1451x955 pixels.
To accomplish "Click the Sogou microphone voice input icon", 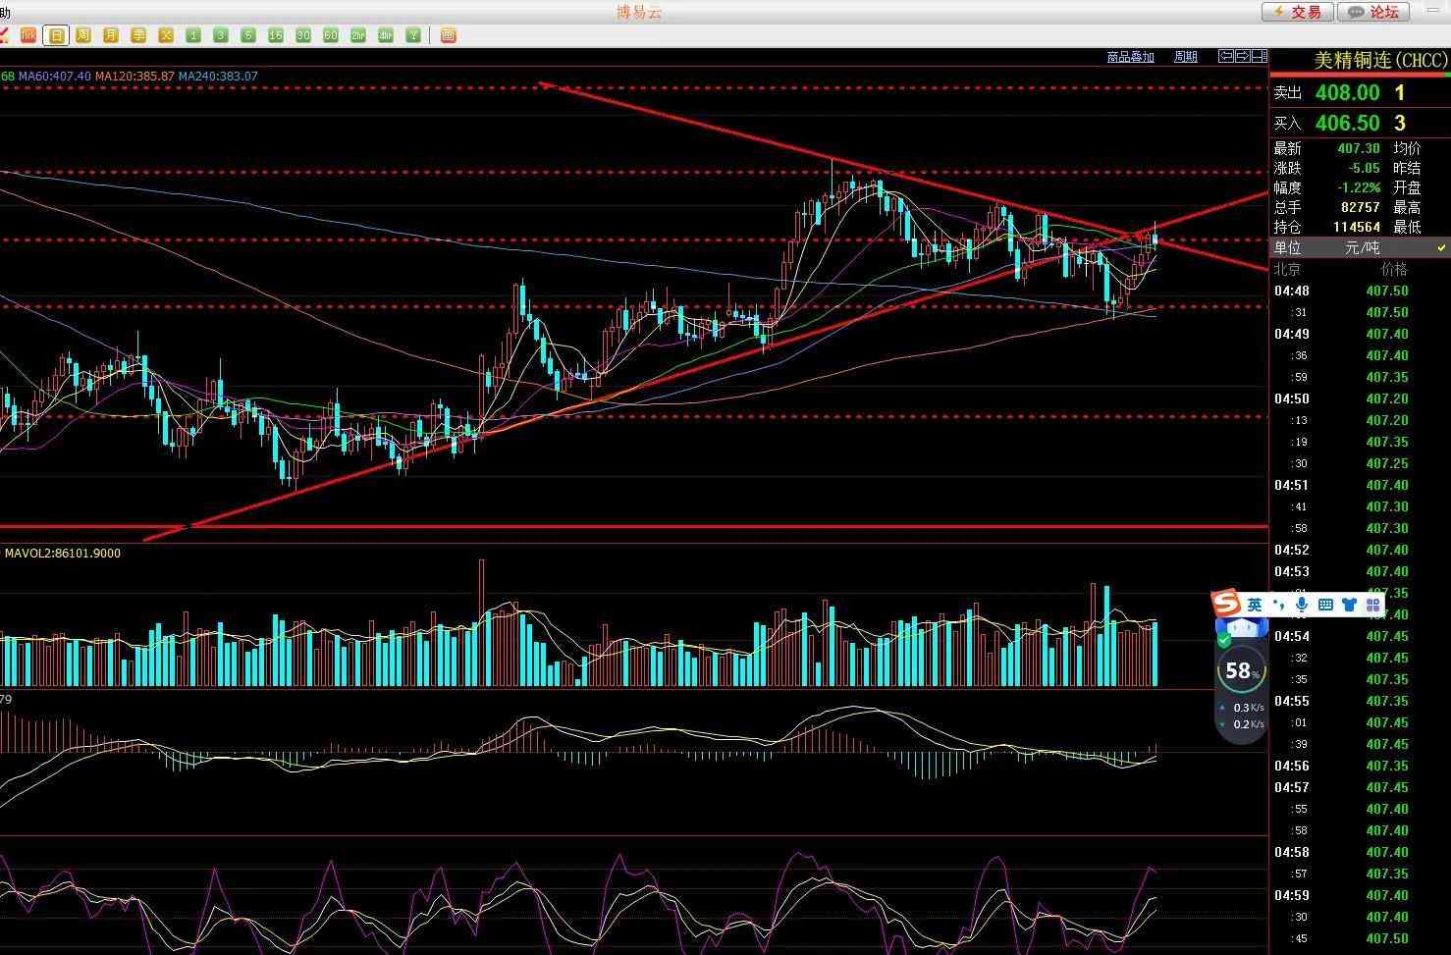I will coord(1302,605).
